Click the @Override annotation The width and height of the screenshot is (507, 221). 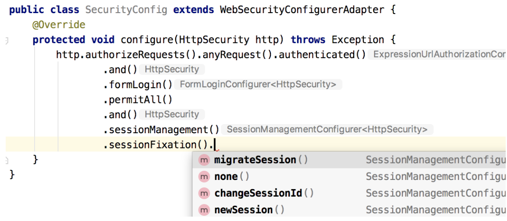(x=59, y=25)
